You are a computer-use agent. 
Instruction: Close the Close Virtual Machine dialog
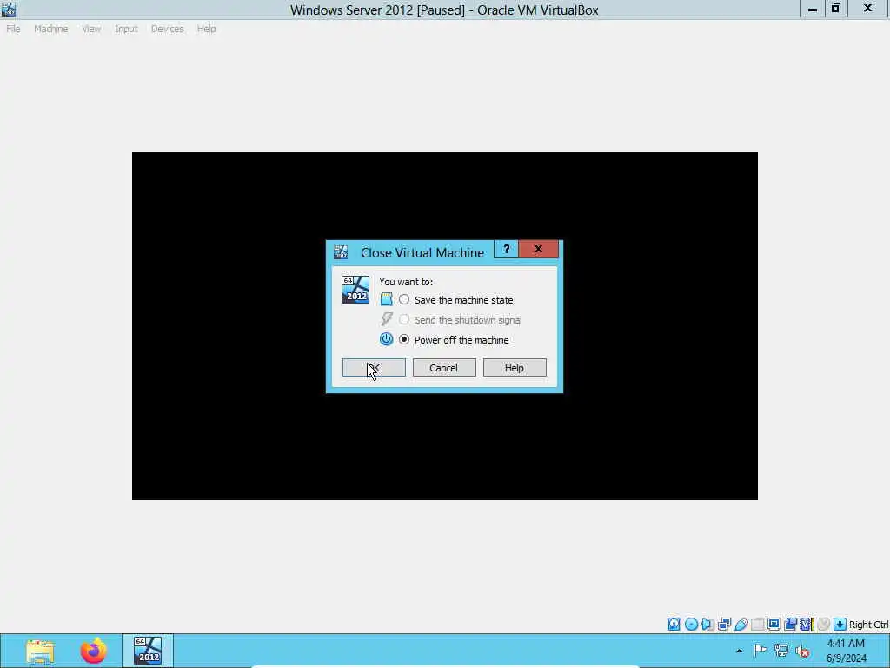(539, 249)
